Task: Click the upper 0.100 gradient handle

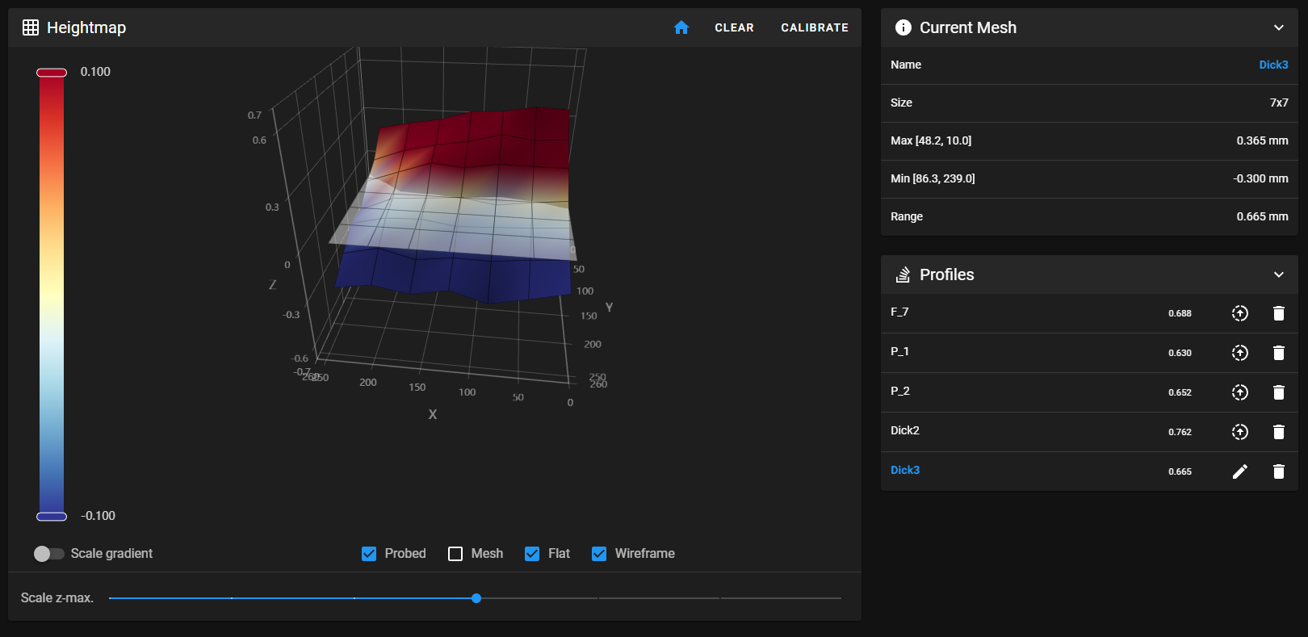Action: coord(52,73)
